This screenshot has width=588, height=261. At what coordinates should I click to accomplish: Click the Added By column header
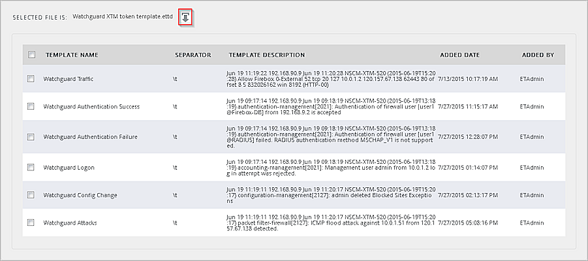coord(538,55)
